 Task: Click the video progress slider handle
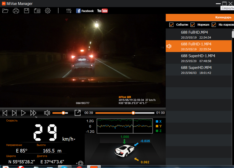133,113
